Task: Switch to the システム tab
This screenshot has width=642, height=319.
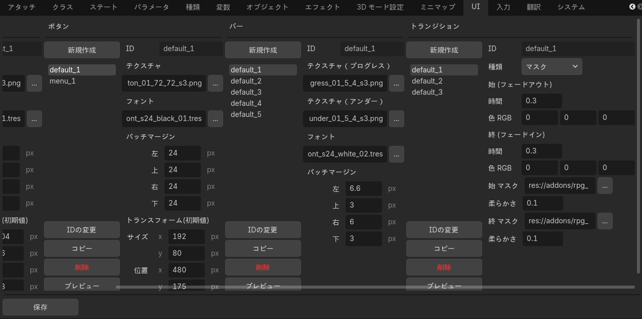Action: click(x=571, y=7)
